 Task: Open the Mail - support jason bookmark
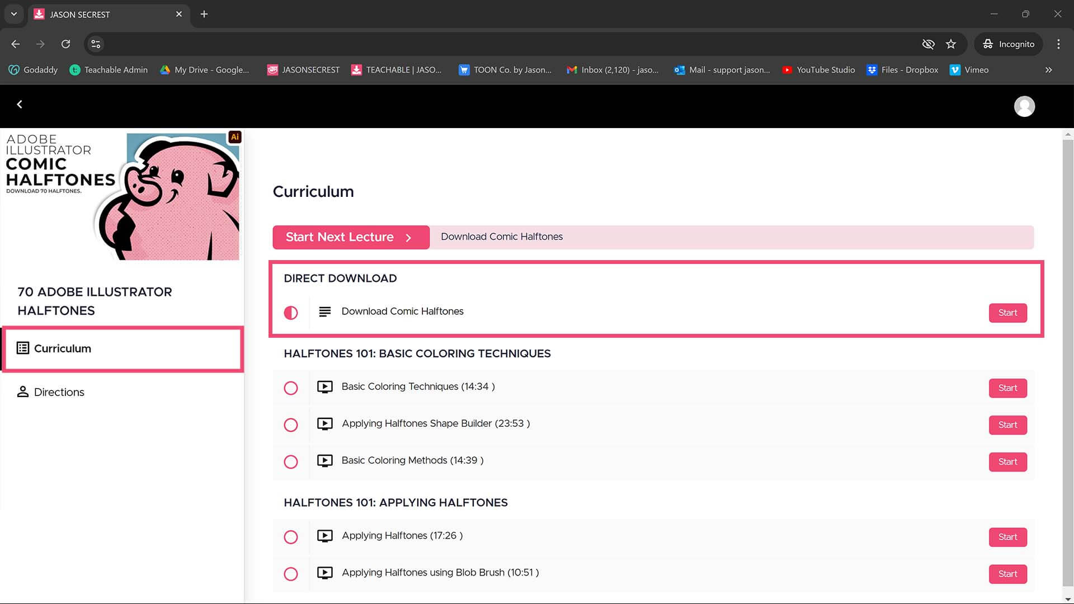(x=722, y=70)
